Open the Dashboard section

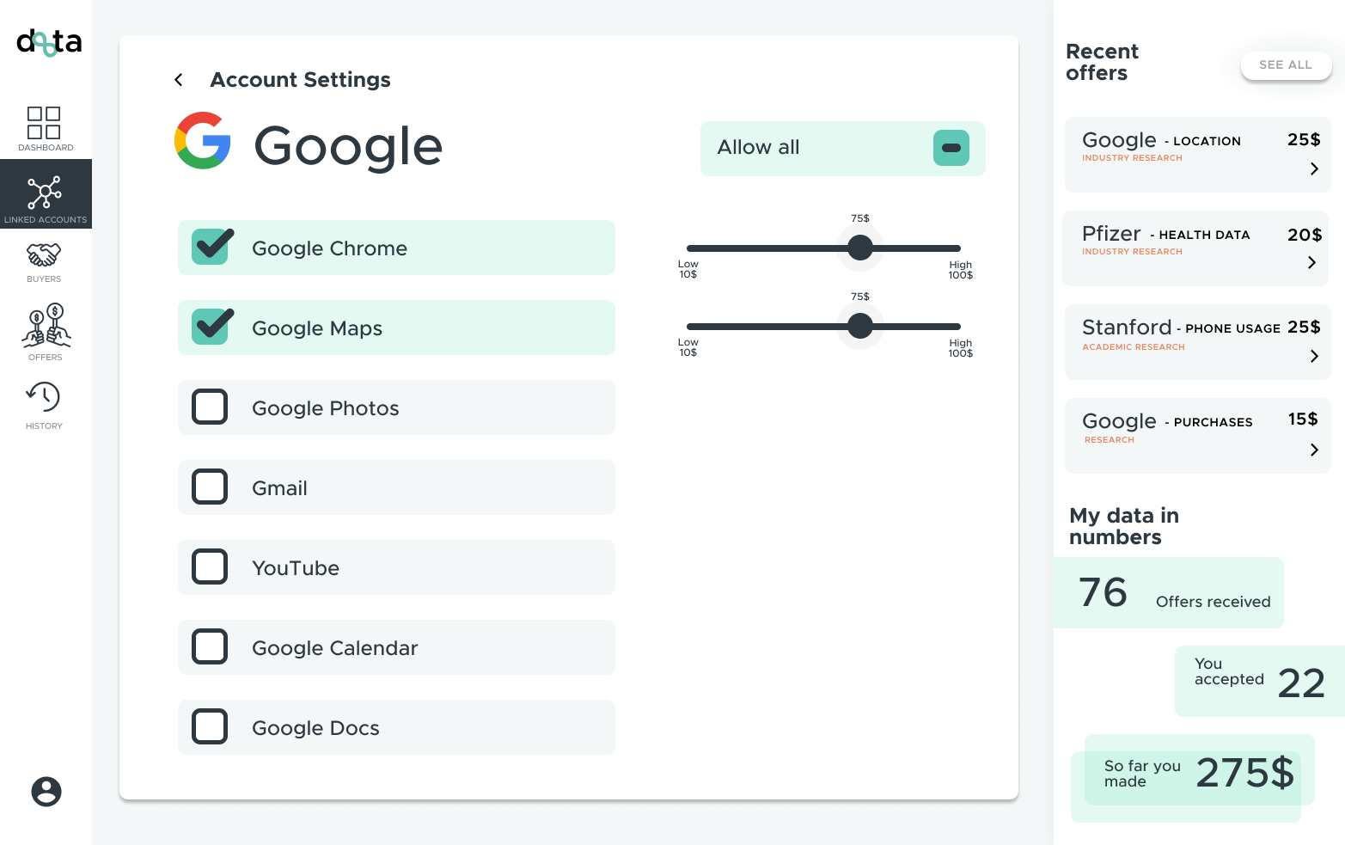[x=45, y=129]
